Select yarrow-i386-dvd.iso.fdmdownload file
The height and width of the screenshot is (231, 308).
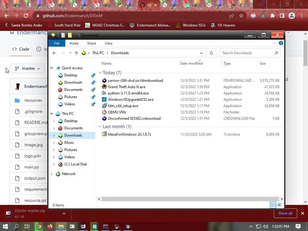tap(135, 81)
